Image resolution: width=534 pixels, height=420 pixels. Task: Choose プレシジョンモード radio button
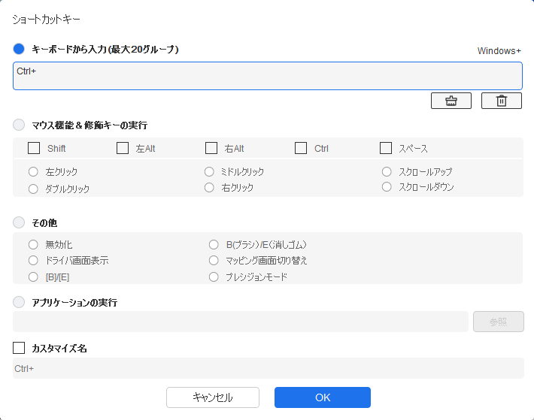click(214, 277)
